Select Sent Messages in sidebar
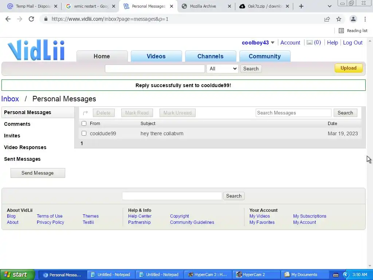Image resolution: width=373 pixels, height=280 pixels. (22, 159)
